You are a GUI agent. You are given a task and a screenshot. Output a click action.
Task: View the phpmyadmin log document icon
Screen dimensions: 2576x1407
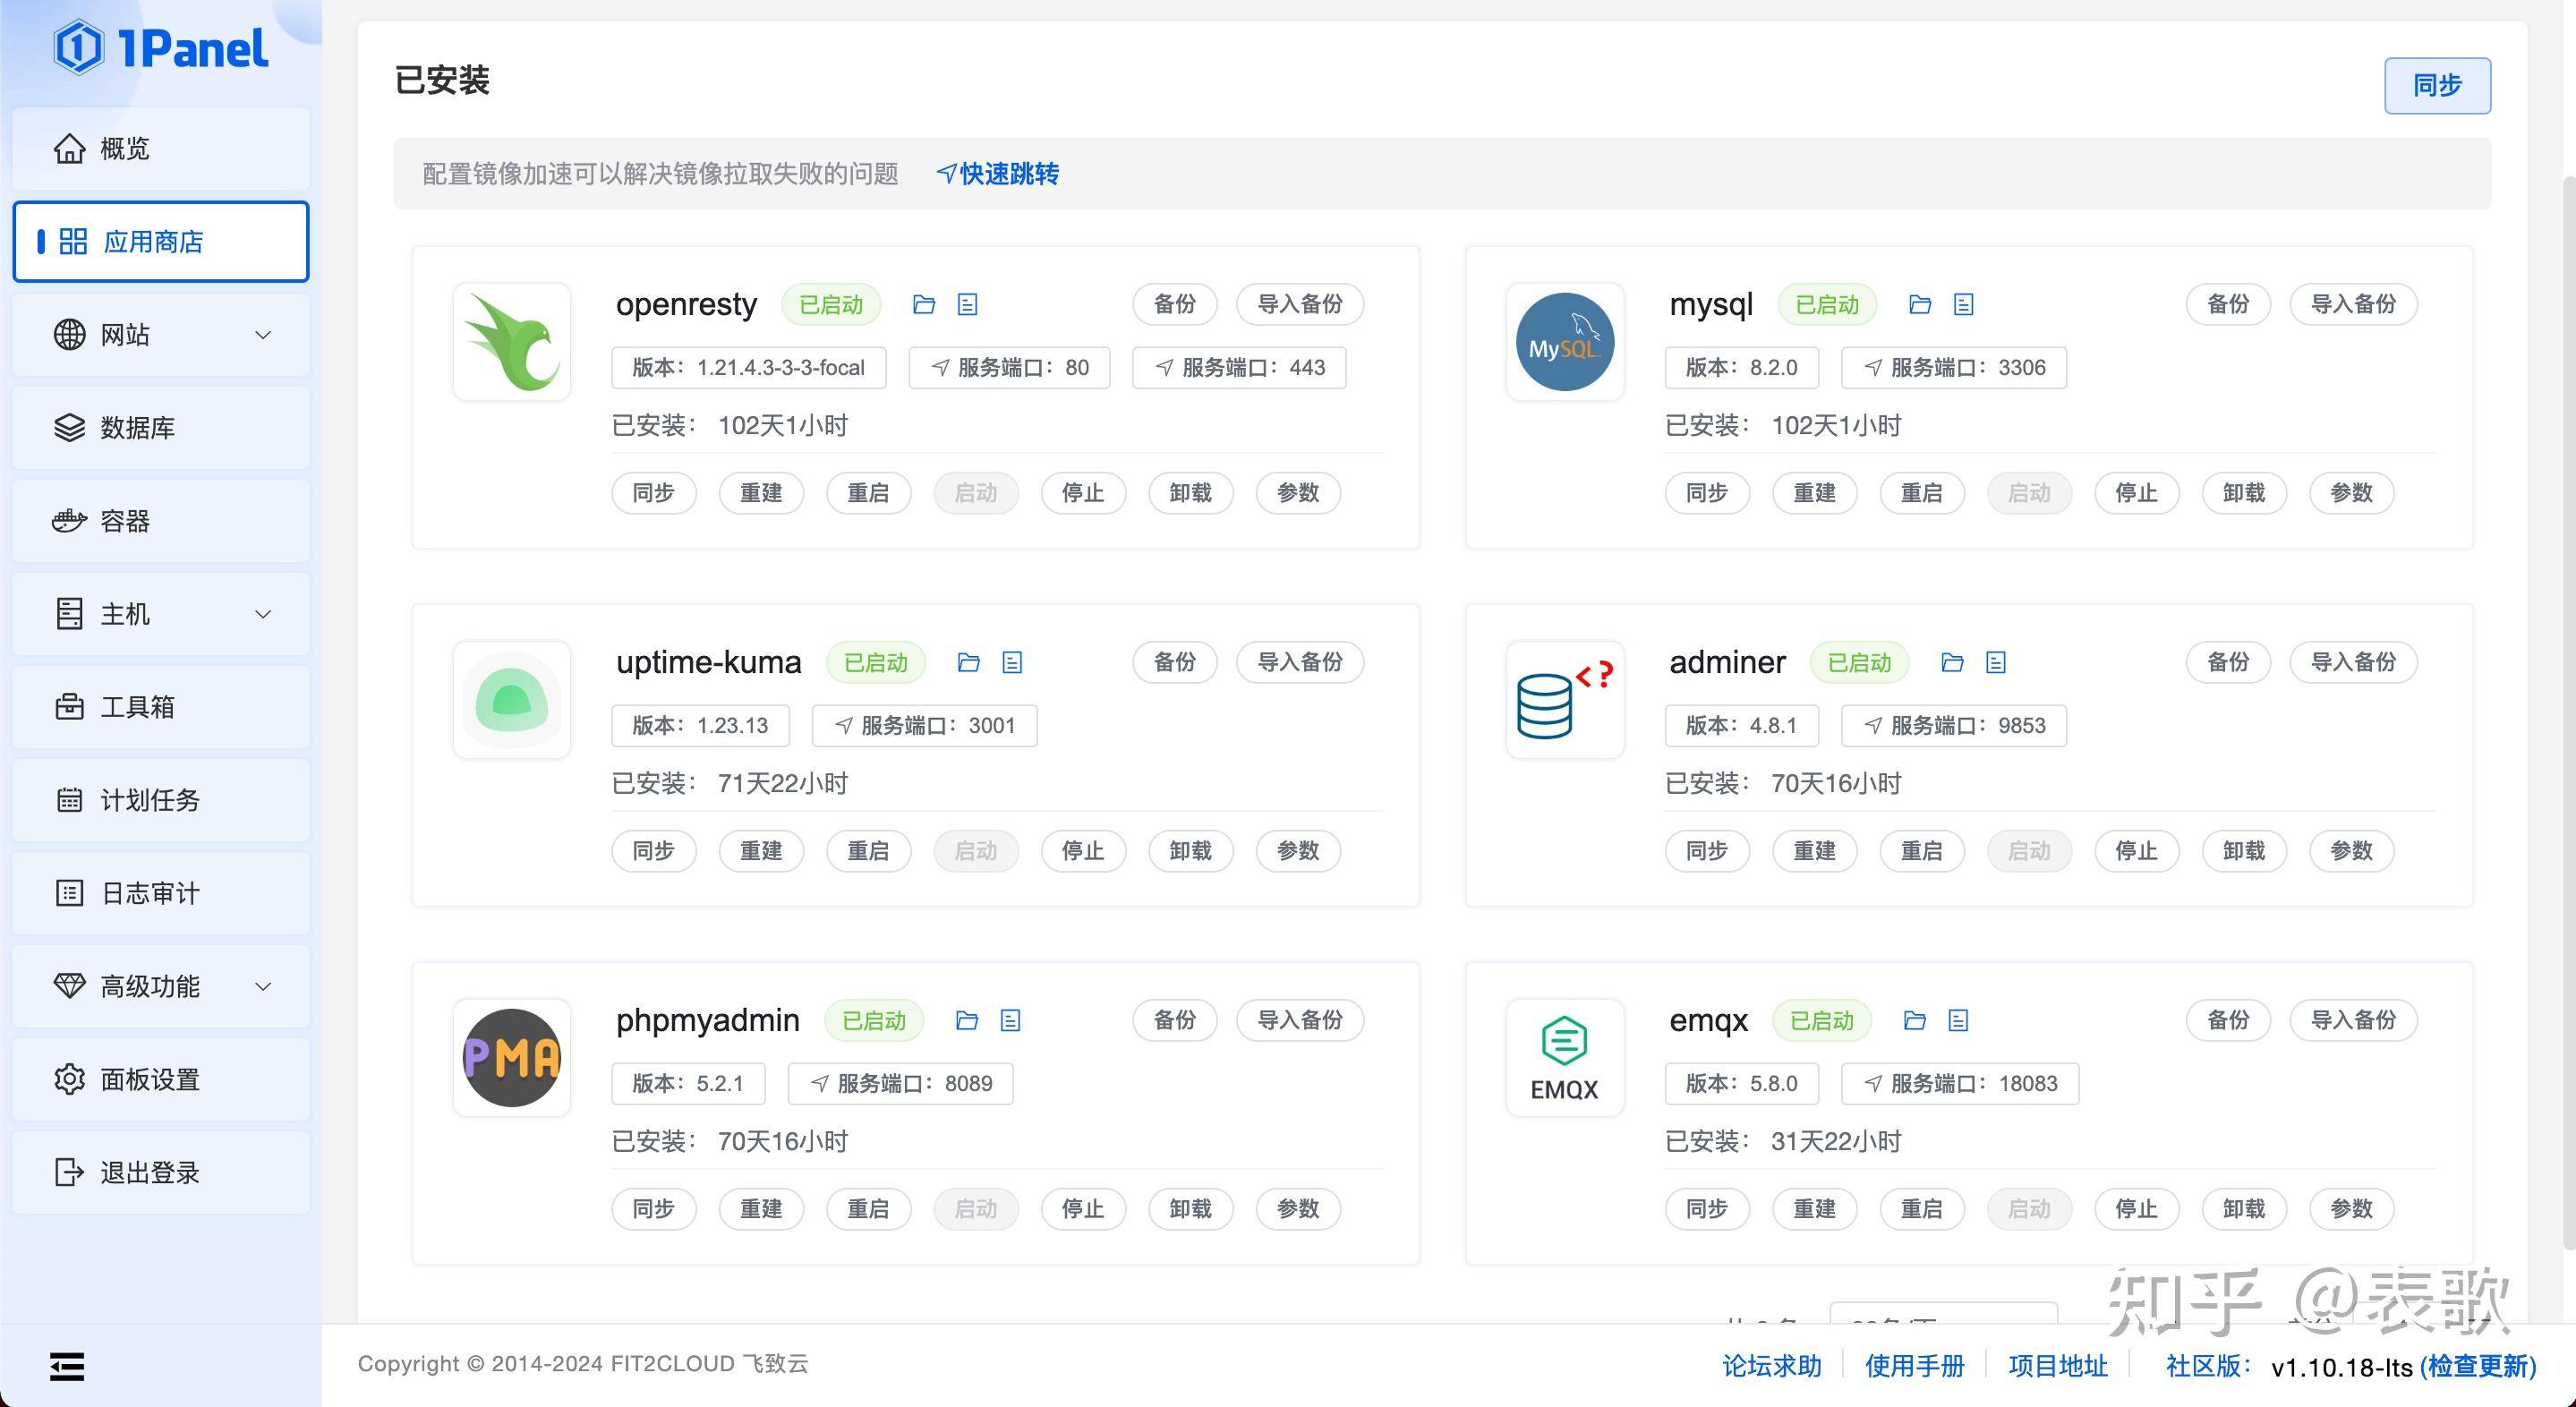click(1010, 1020)
